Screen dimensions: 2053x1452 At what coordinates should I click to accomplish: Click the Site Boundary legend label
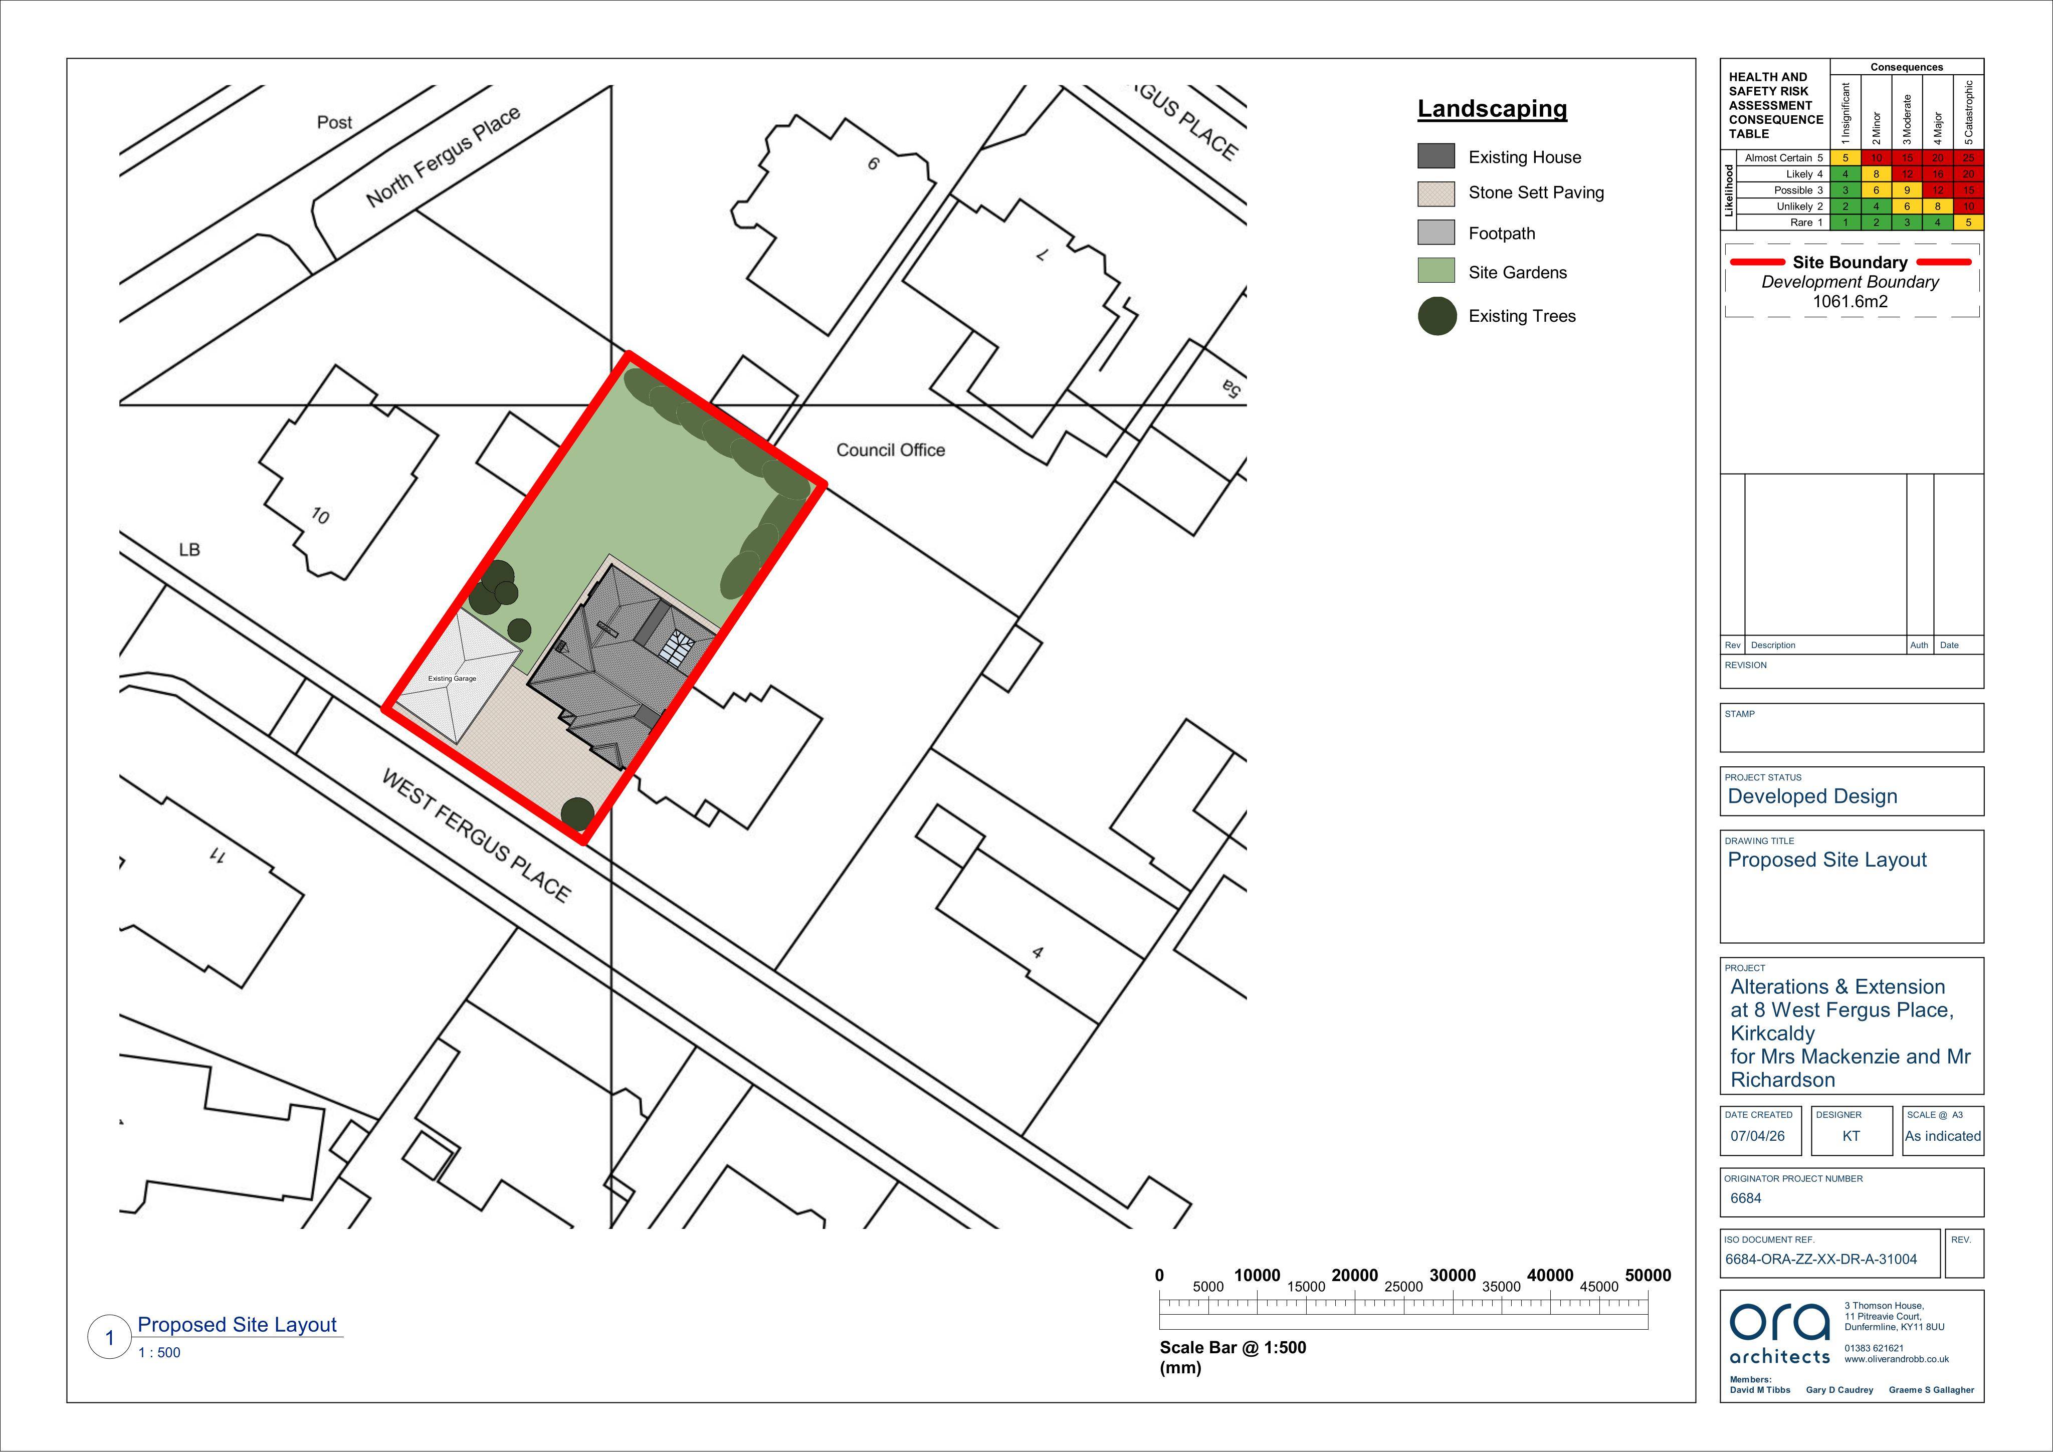click(1850, 262)
